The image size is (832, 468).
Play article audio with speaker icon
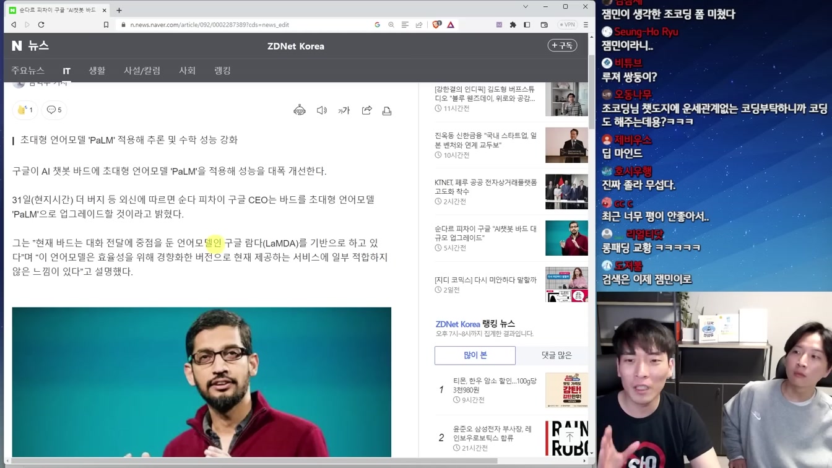pos(322,110)
